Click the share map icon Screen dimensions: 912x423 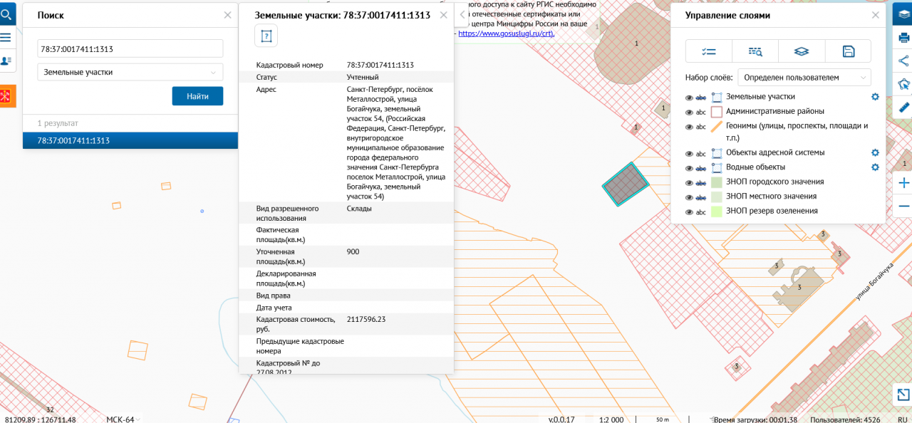point(903,61)
